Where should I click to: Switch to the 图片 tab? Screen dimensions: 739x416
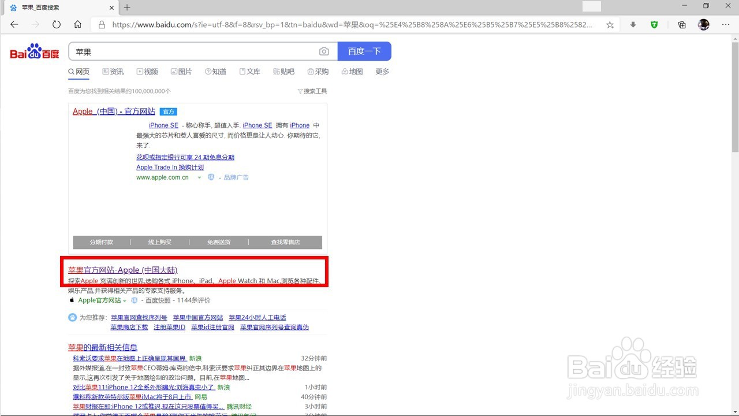181,72
